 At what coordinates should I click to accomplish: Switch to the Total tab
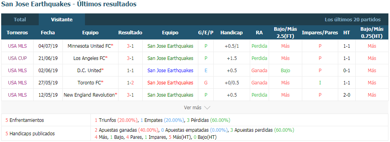pyautogui.click(x=20, y=20)
